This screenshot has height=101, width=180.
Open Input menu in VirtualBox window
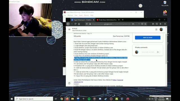81,15
